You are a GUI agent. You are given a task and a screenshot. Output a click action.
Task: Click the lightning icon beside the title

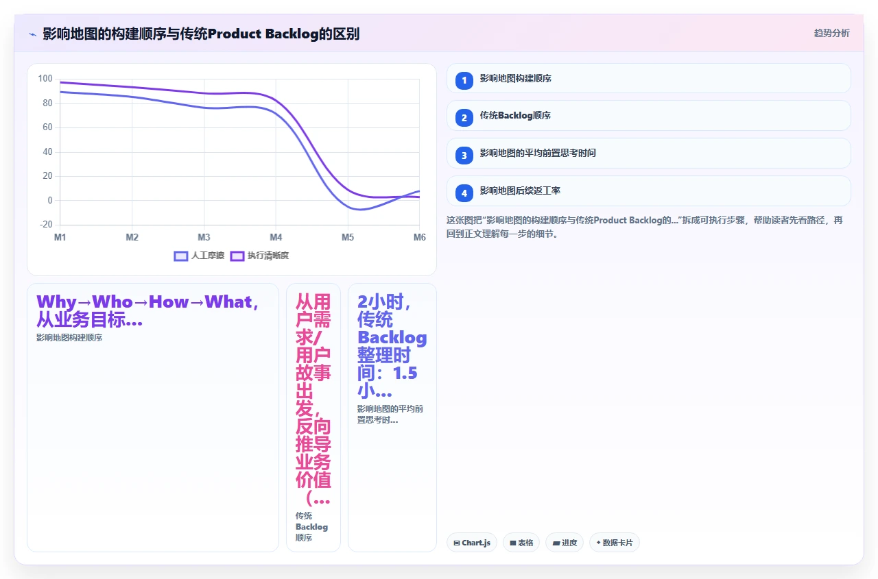[x=32, y=34]
